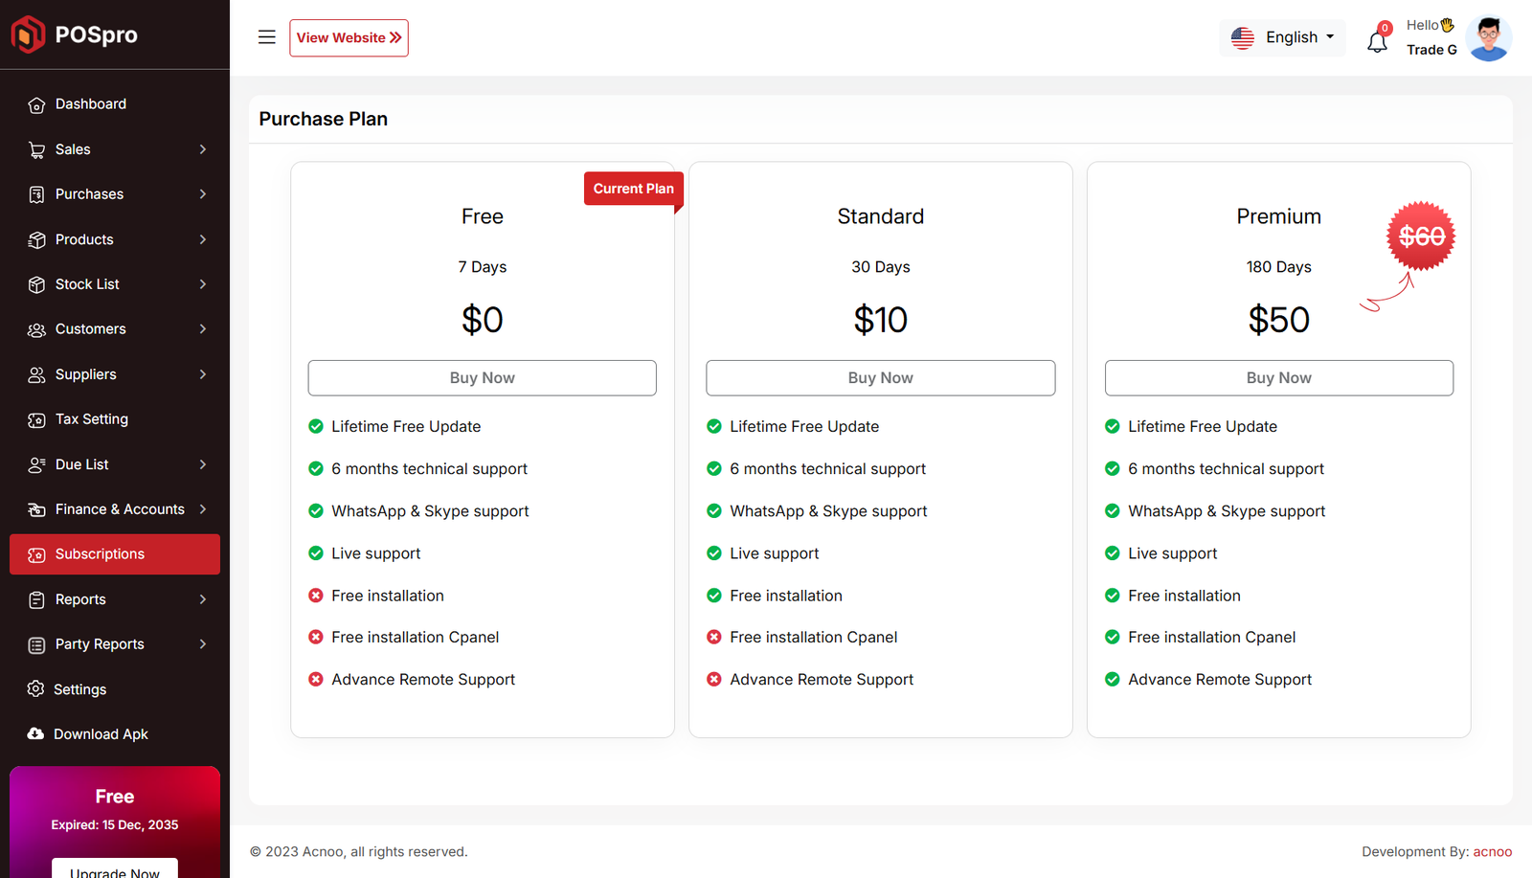This screenshot has width=1532, height=878.
Task: Click the Settings gear icon in sidebar
Action: pos(36,689)
